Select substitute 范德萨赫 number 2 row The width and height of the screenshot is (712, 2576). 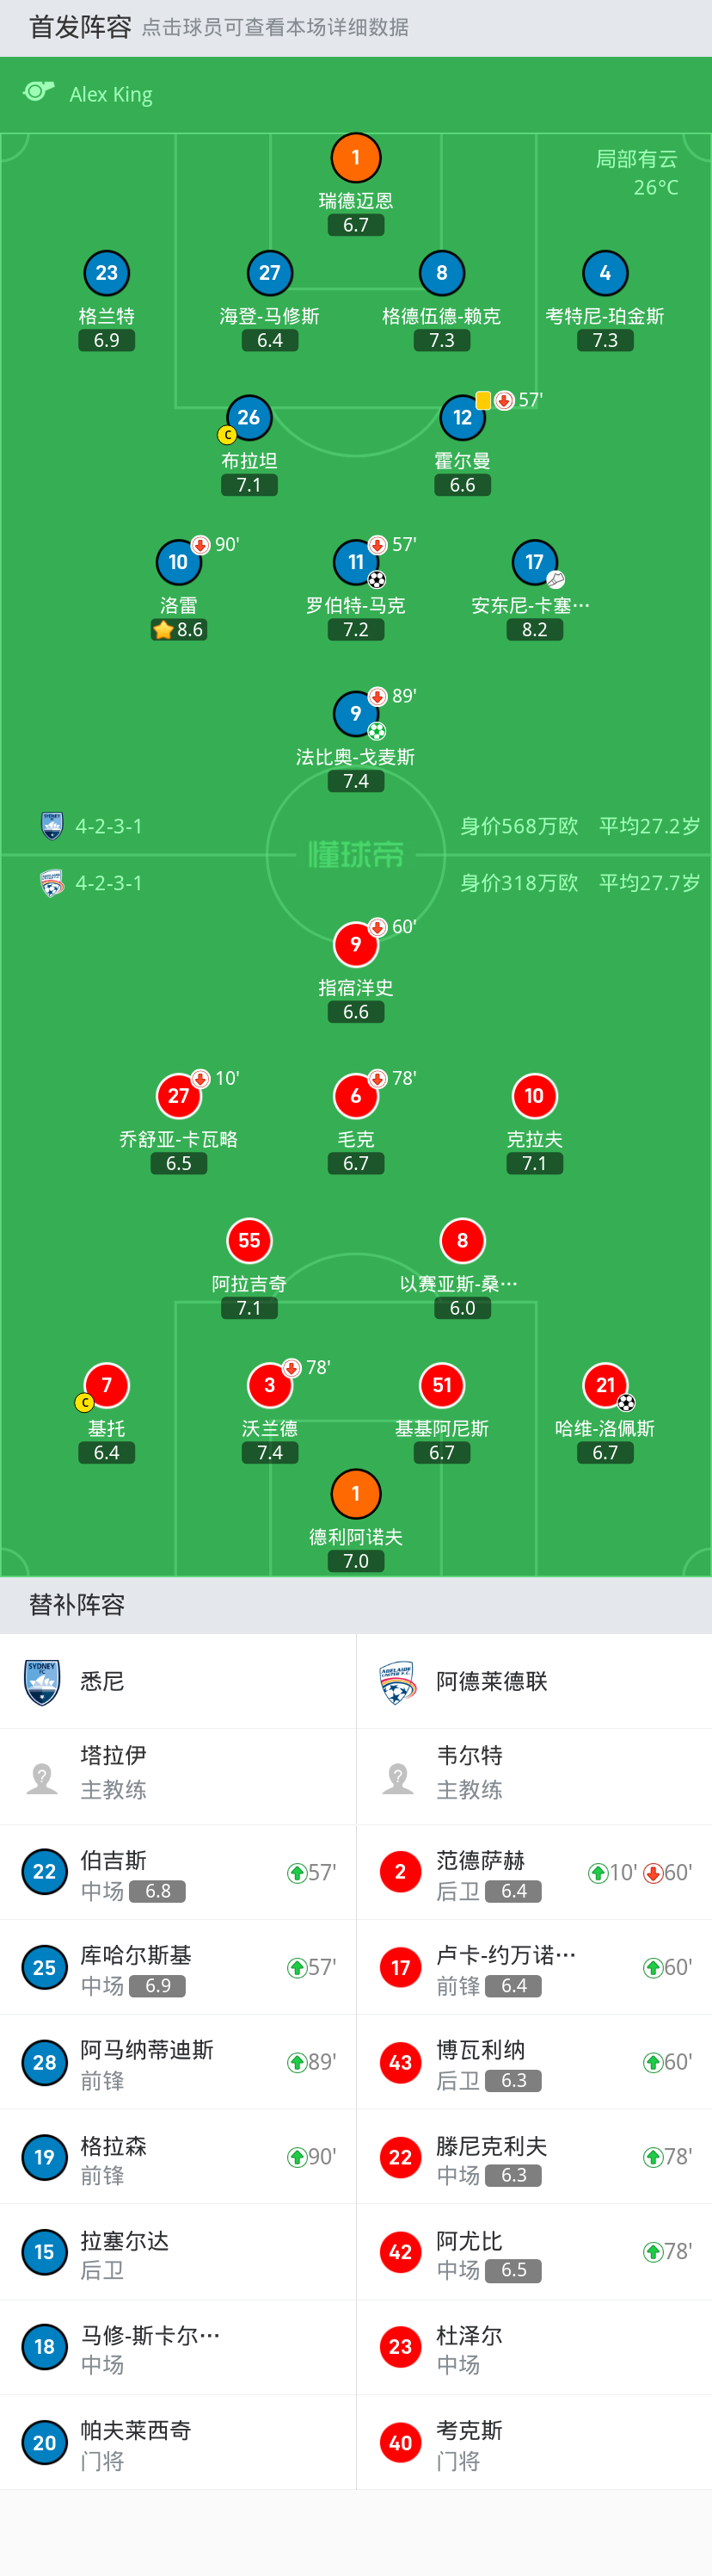pos(534,1873)
